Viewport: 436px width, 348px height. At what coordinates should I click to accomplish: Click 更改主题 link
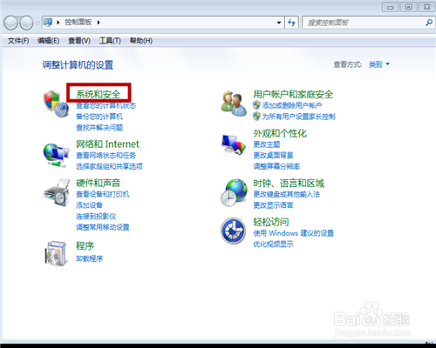(267, 144)
